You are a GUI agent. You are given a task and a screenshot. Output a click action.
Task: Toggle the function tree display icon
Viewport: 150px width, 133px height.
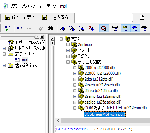click(x=126, y=28)
